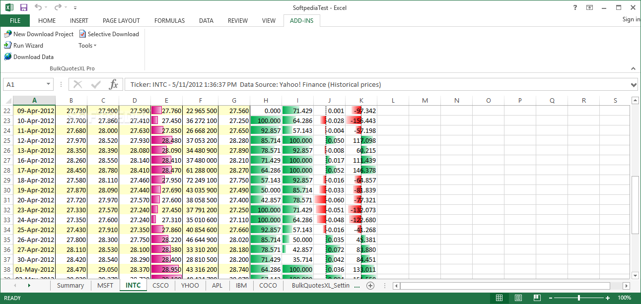Image resolution: width=641 pixels, height=304 pixels.
Task: Select cell showing -156.443
Action: click(361, 121)
